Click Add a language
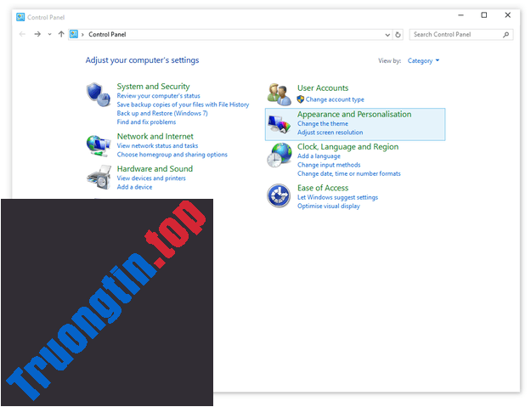Image resolution: width=531 pixels, height=407 pixels. 319,156
